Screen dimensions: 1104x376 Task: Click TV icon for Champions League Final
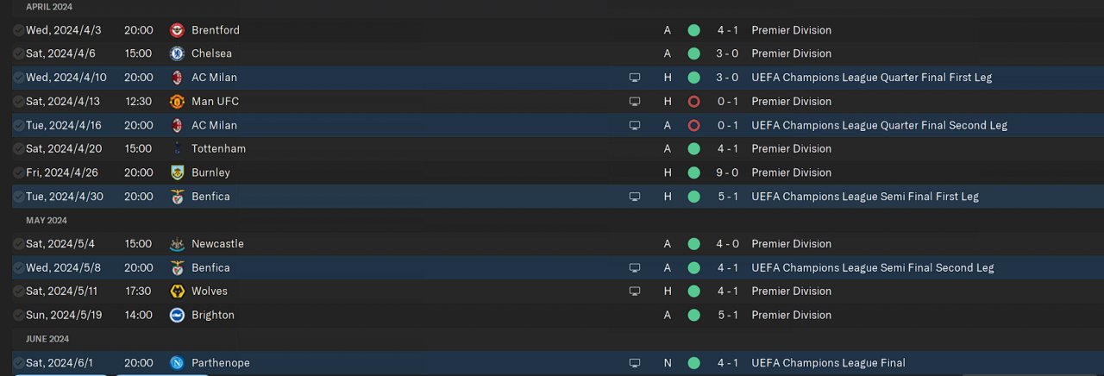[635, 363]
